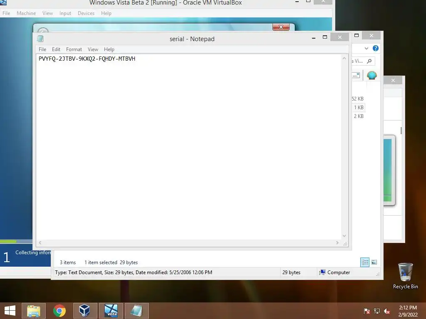Viewport: 426px width, 319px height.
Task: Click Notepad vertical scrollbar up arrow
Action: [x=344, y=58]
